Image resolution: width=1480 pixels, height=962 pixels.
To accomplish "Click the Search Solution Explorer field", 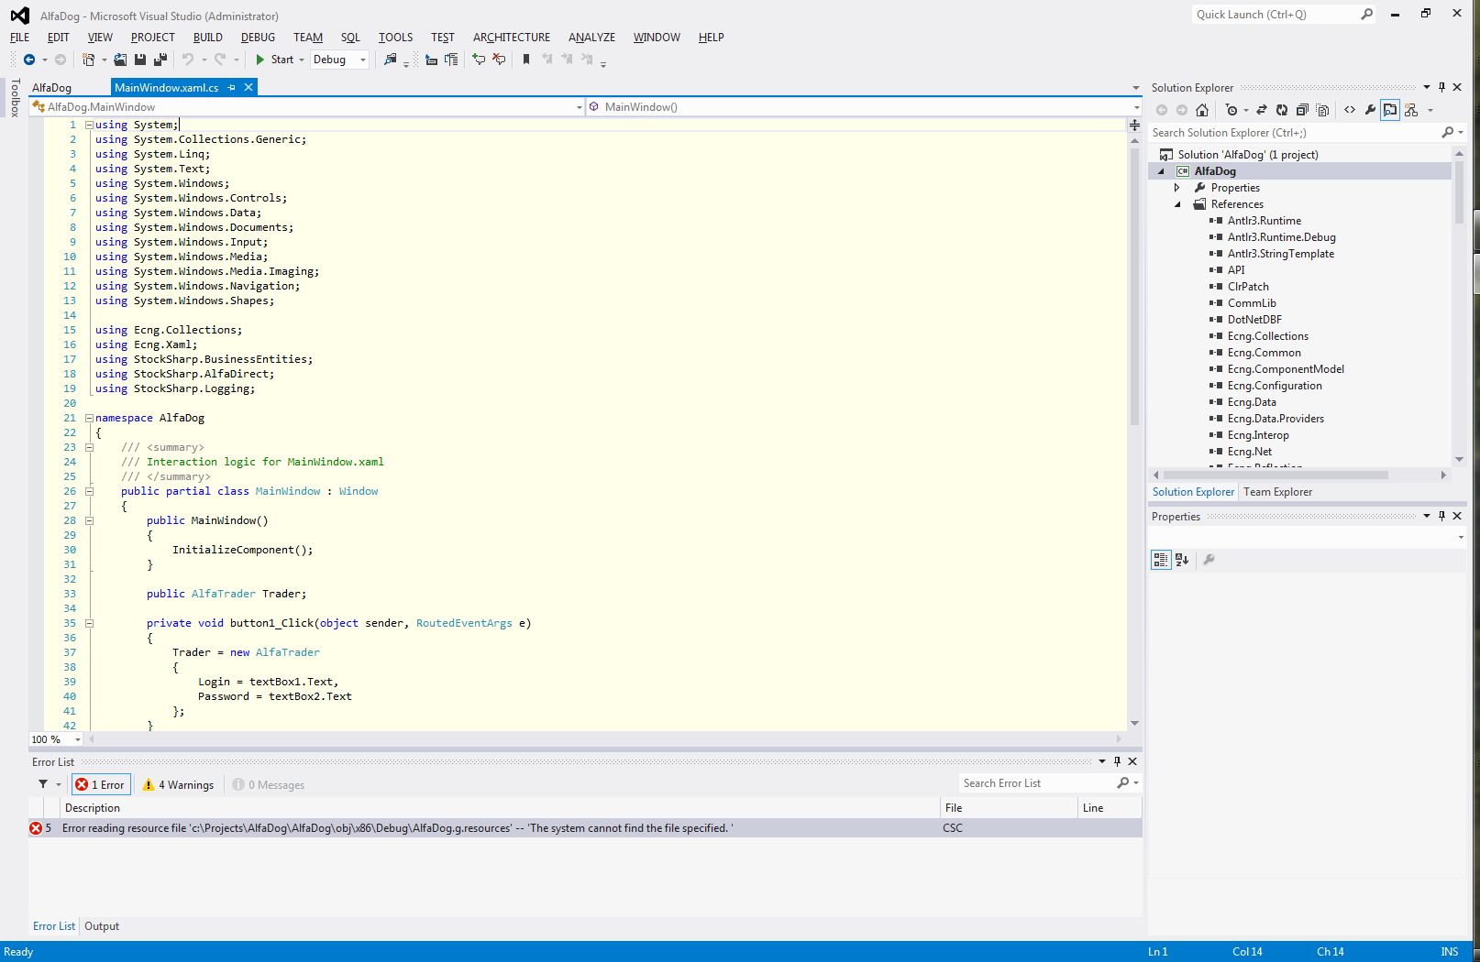I will click(x=1295, y=133).
